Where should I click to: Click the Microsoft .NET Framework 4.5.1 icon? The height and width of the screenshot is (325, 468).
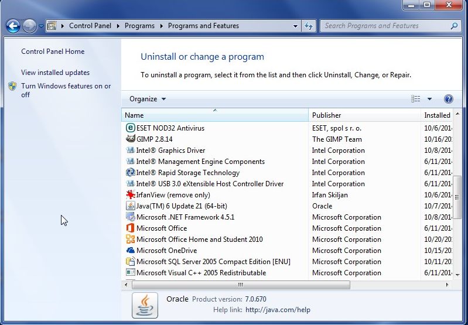click(x=130, y=217)
